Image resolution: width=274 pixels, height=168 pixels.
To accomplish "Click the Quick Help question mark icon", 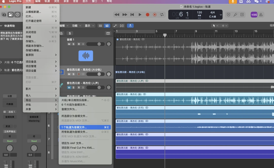I will pyautogui.click(x=18, y=15).
